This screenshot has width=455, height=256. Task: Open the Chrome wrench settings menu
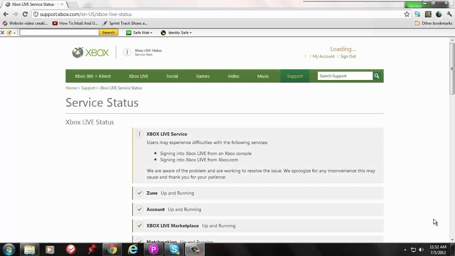[x=449, y=14]
